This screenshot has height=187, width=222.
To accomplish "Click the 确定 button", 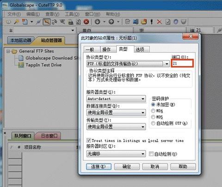I will coord(127,167).
